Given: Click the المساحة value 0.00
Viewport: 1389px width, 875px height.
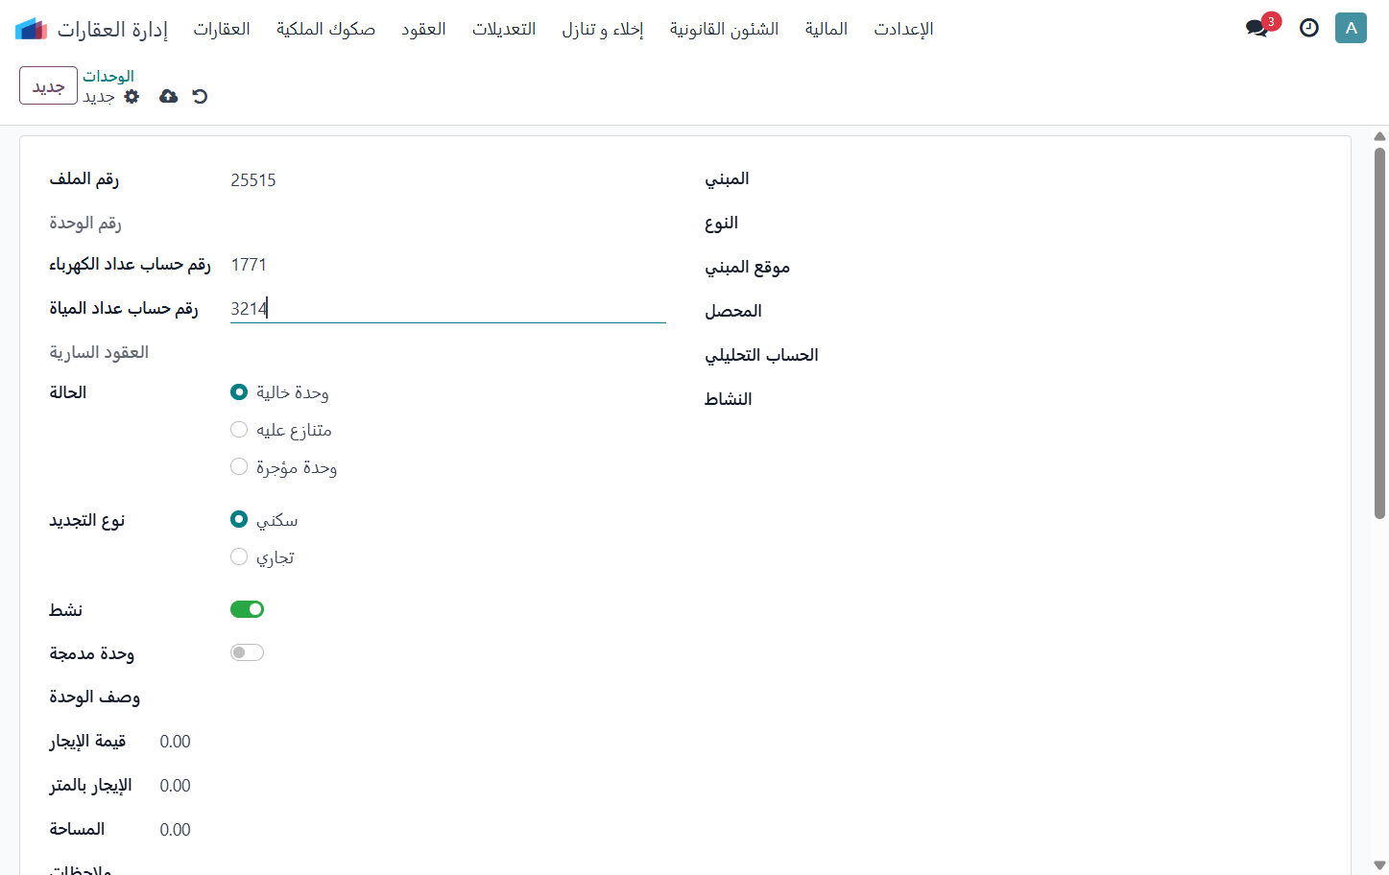Looking at the screenshot, I should [x=175, y=829].
